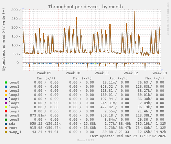The image size is (171, 144).
Task: Click the '150 k' y-axis tick label
Action: point(16,36)
